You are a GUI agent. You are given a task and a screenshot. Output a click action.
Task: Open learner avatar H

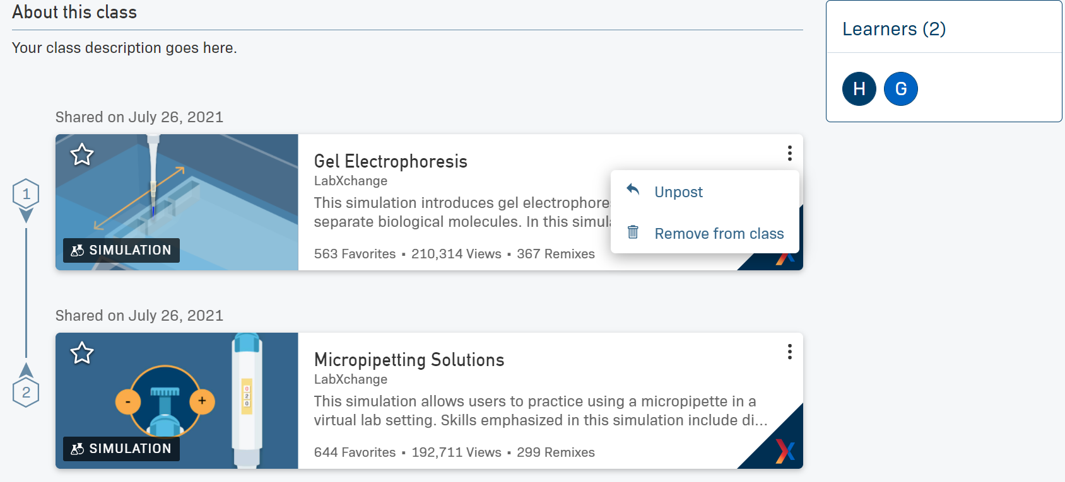click(859, 89)
